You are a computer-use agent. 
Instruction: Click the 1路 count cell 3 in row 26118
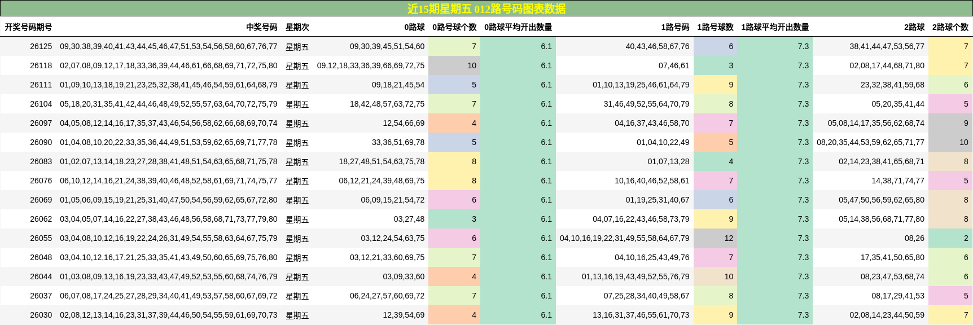[x=715, y=65]
